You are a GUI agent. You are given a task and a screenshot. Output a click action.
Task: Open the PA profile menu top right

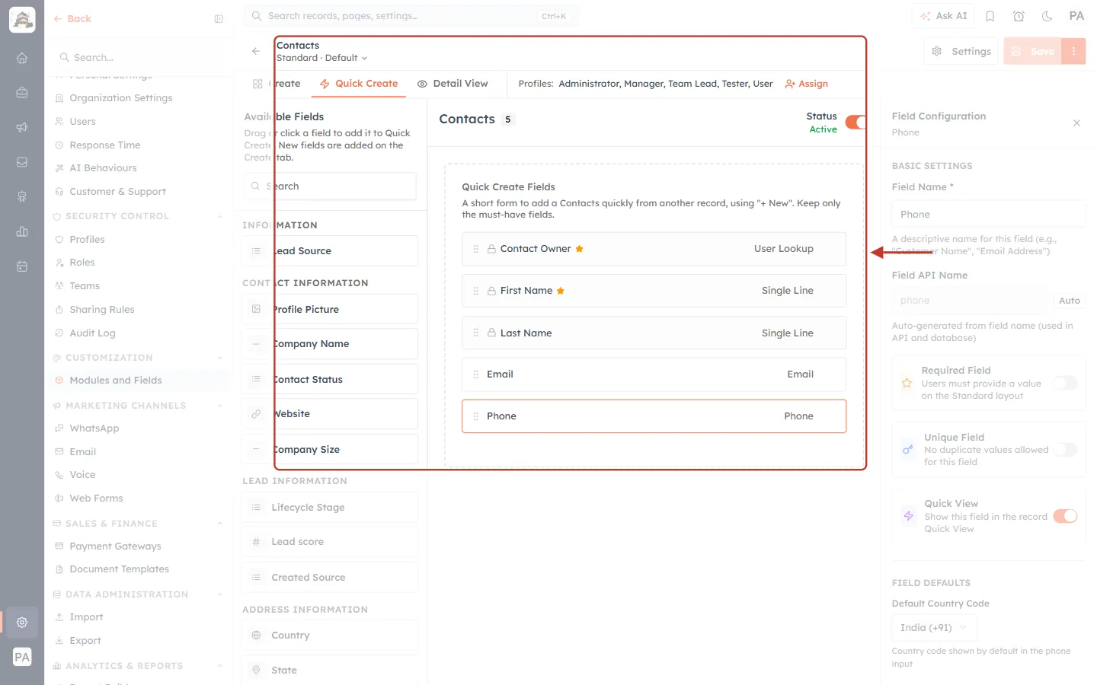1076,16
